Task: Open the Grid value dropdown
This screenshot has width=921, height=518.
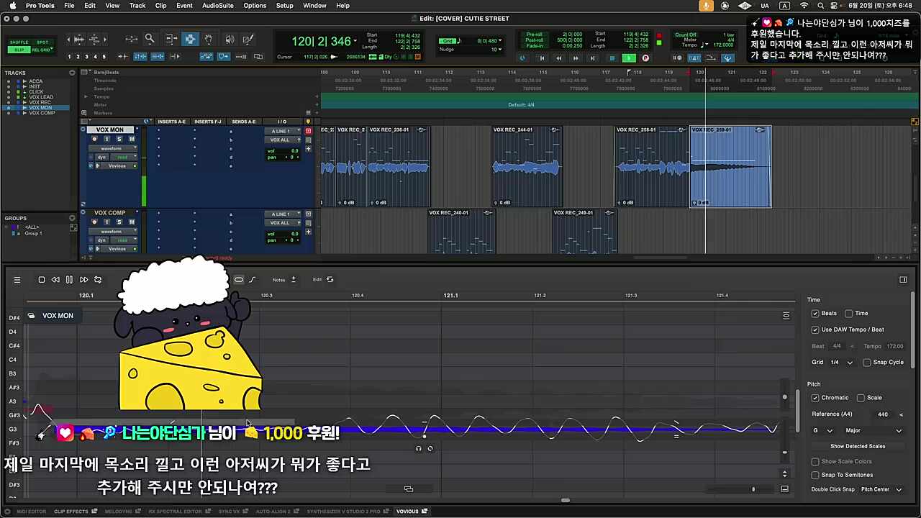Action: click(x=501, y=41)
